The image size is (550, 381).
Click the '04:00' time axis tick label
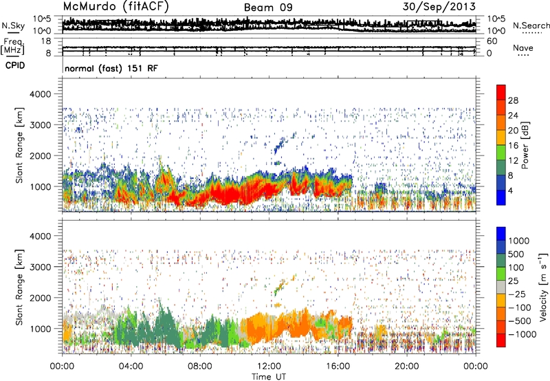(131, 367)
